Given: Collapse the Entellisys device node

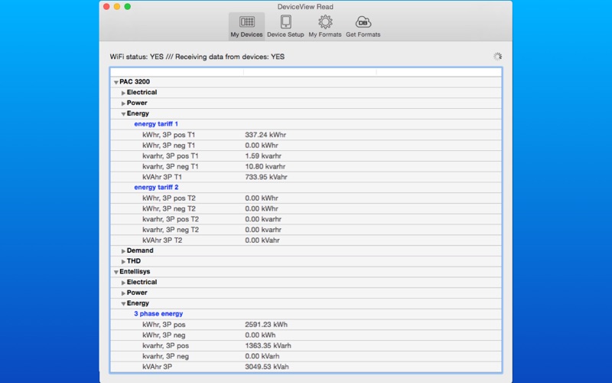Looking at the screenshot, I should pos(116,272).
